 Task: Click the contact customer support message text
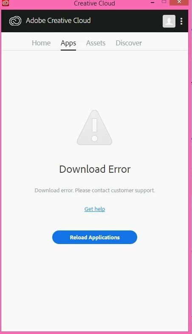[95, 190]
